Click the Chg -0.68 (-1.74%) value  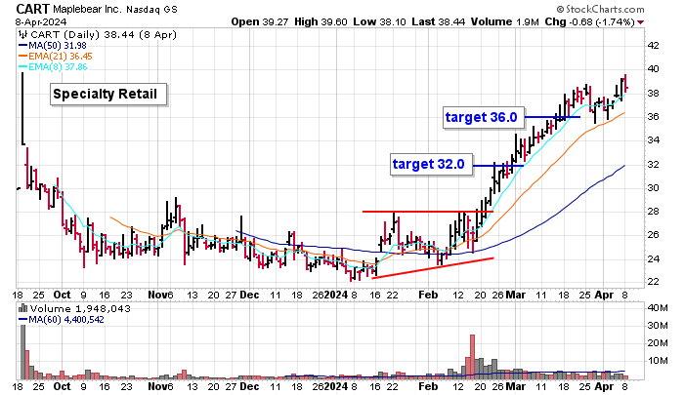click(589, 21)
